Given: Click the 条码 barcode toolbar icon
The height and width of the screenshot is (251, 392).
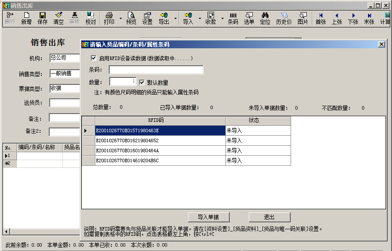Looking at the screenshot, I should [233, 18].
